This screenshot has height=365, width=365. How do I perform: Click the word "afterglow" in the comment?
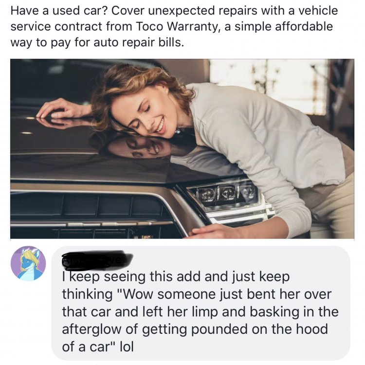pyautogui.click(x=92, y=329)
